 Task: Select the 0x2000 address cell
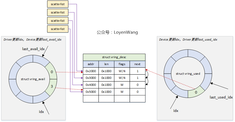coord(91,71)
